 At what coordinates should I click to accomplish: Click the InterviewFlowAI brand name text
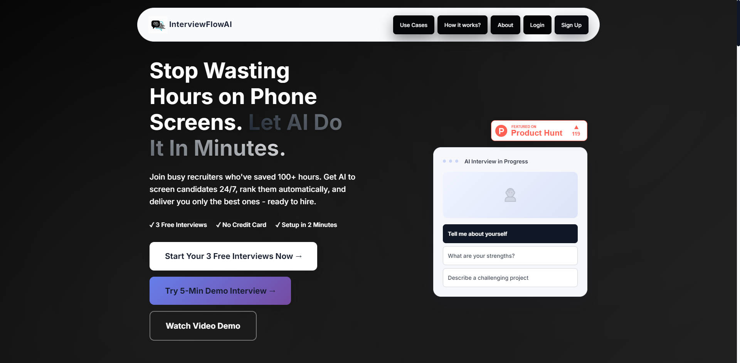[x=200, y=25]
